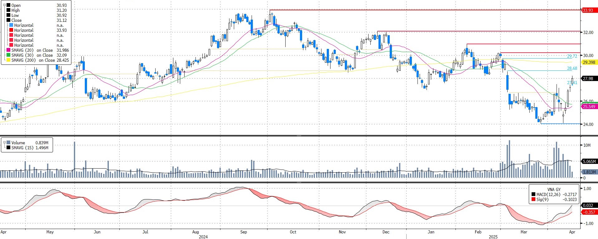
Task: Click the blue Horizontal line swatch
Action: 11,25
